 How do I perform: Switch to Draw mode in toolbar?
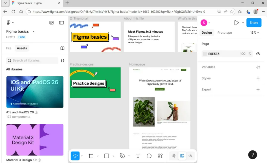174,156
